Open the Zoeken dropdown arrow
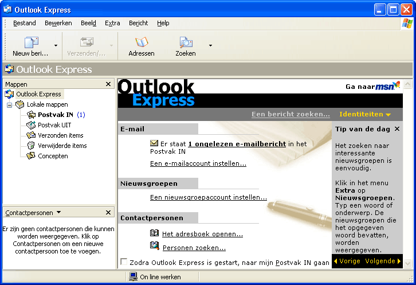This screenshot has height=285, width=416. click(x=210, y=45)
